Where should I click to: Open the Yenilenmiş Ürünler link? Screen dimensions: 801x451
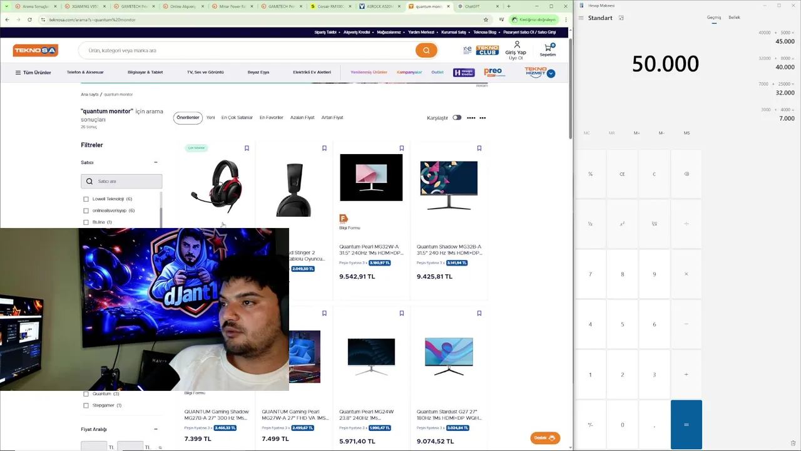pyautogui.click(x=369, y=72)
